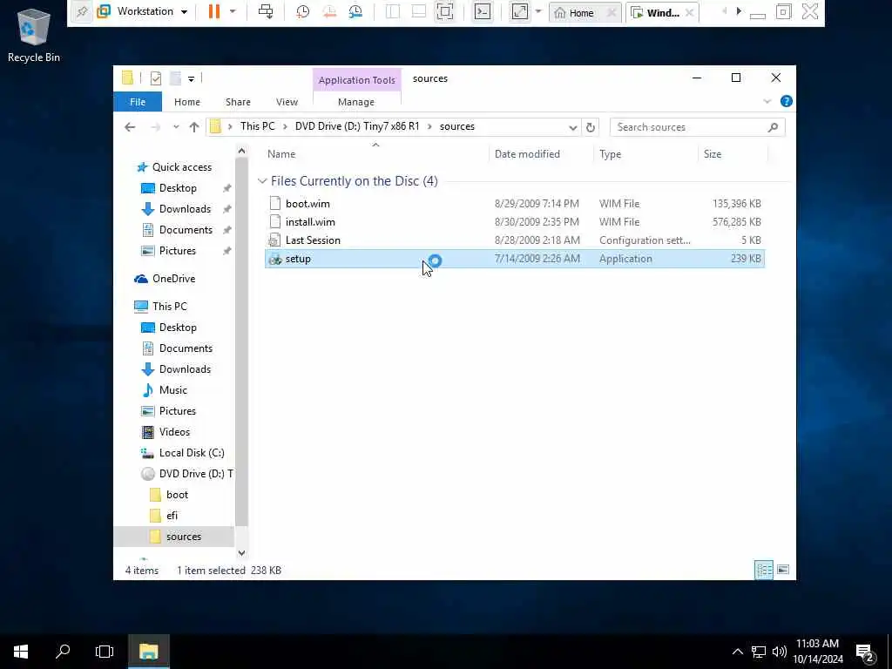892x669 pixels.
Task: Take a snapshot of the VM
Action: click(x=302, y=11)
